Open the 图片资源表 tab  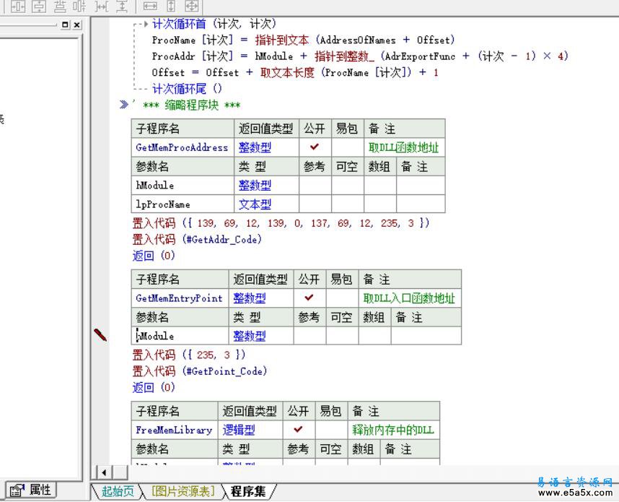[x=182, y=491]
